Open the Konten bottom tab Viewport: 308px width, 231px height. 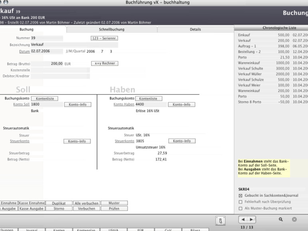(59, 230)
